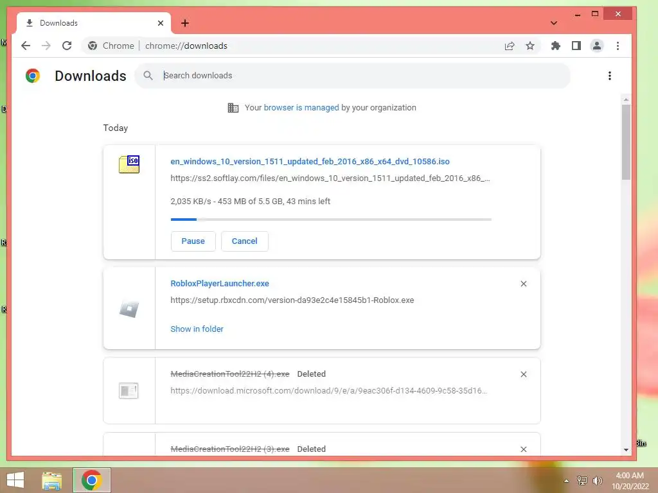
Task: Open RobloxPlayerLauncher.exe link
Action: 220,283
